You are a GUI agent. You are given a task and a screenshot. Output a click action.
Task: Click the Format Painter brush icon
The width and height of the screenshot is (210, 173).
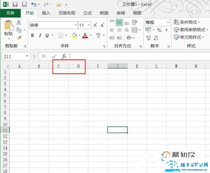(19, 38)
